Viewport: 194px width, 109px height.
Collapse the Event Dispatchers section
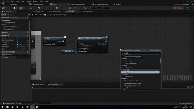(x=1, y=52)
